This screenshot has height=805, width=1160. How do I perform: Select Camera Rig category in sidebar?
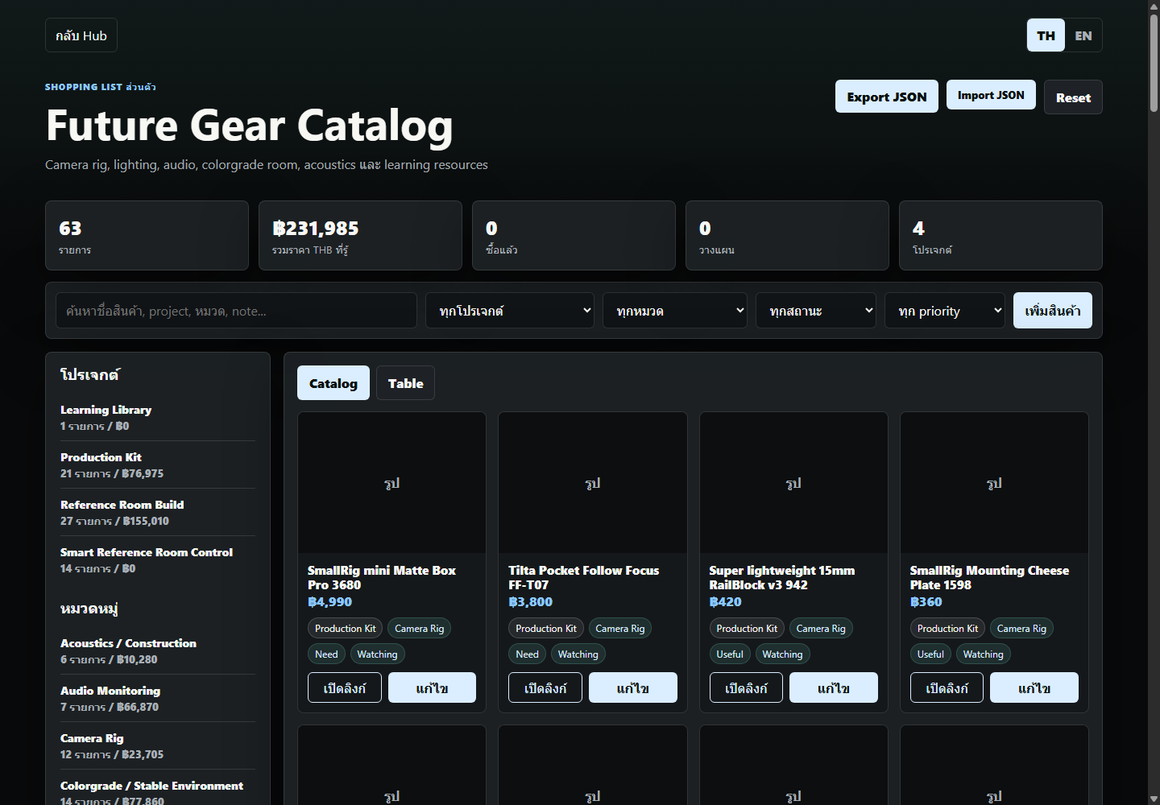[158, 746]
